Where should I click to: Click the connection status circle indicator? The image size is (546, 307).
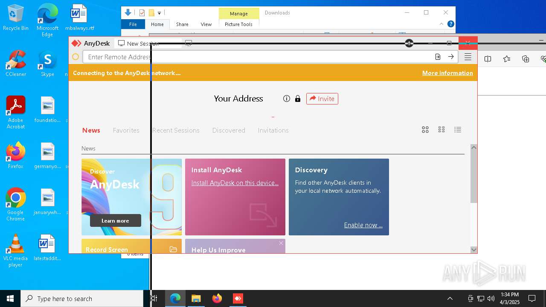(x=76, y=57)
